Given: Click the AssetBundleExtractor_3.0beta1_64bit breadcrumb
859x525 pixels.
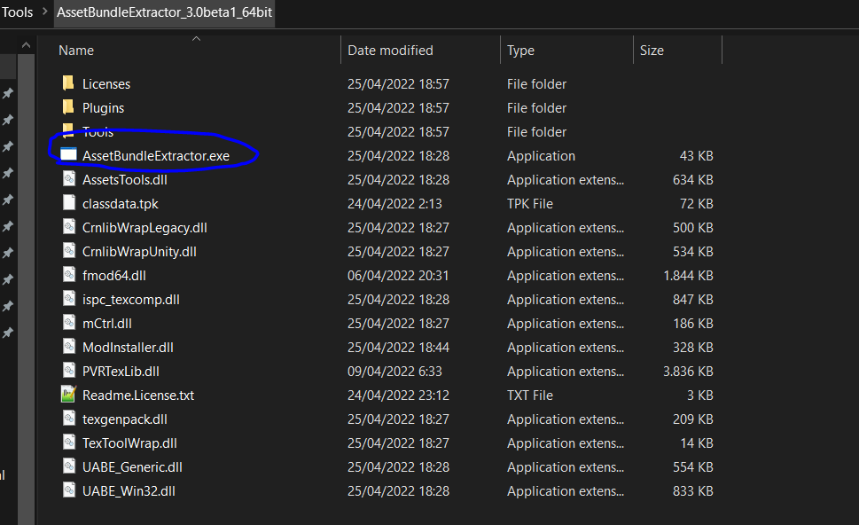Looking at the screenshot, I should coord(165,12).
